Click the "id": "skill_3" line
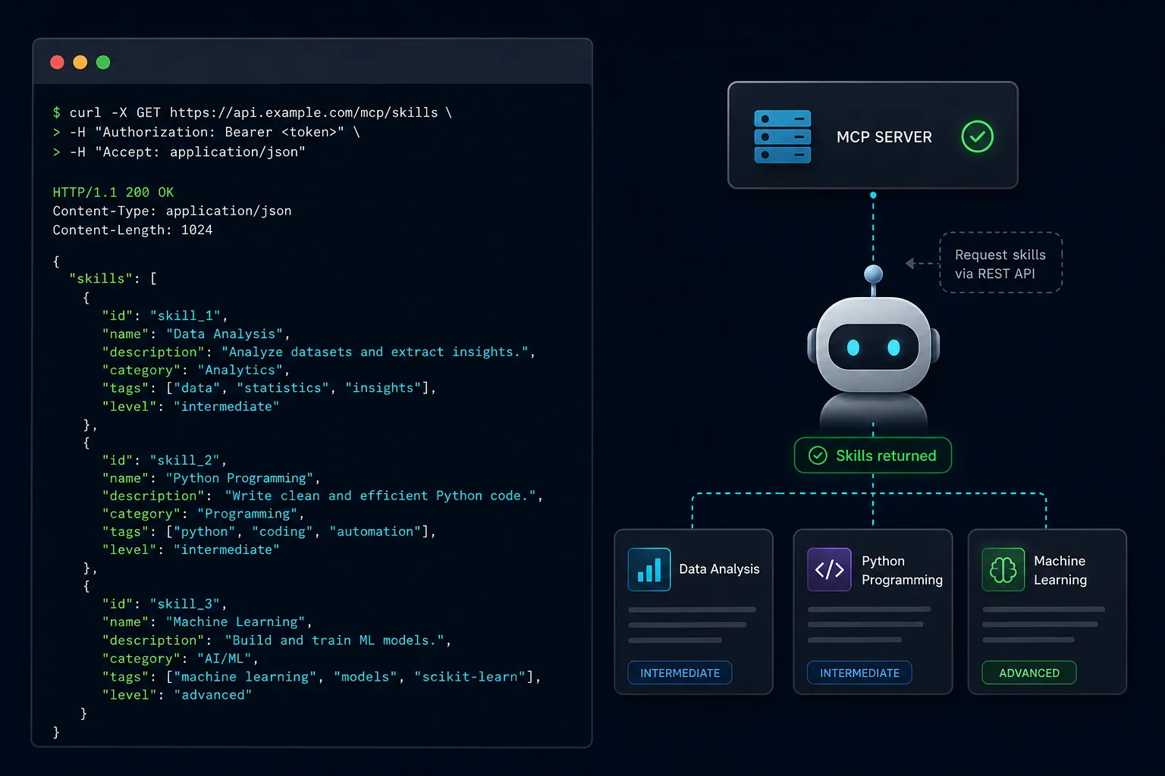The width and height of the screenshot is (1165, 776). point(165,604)
